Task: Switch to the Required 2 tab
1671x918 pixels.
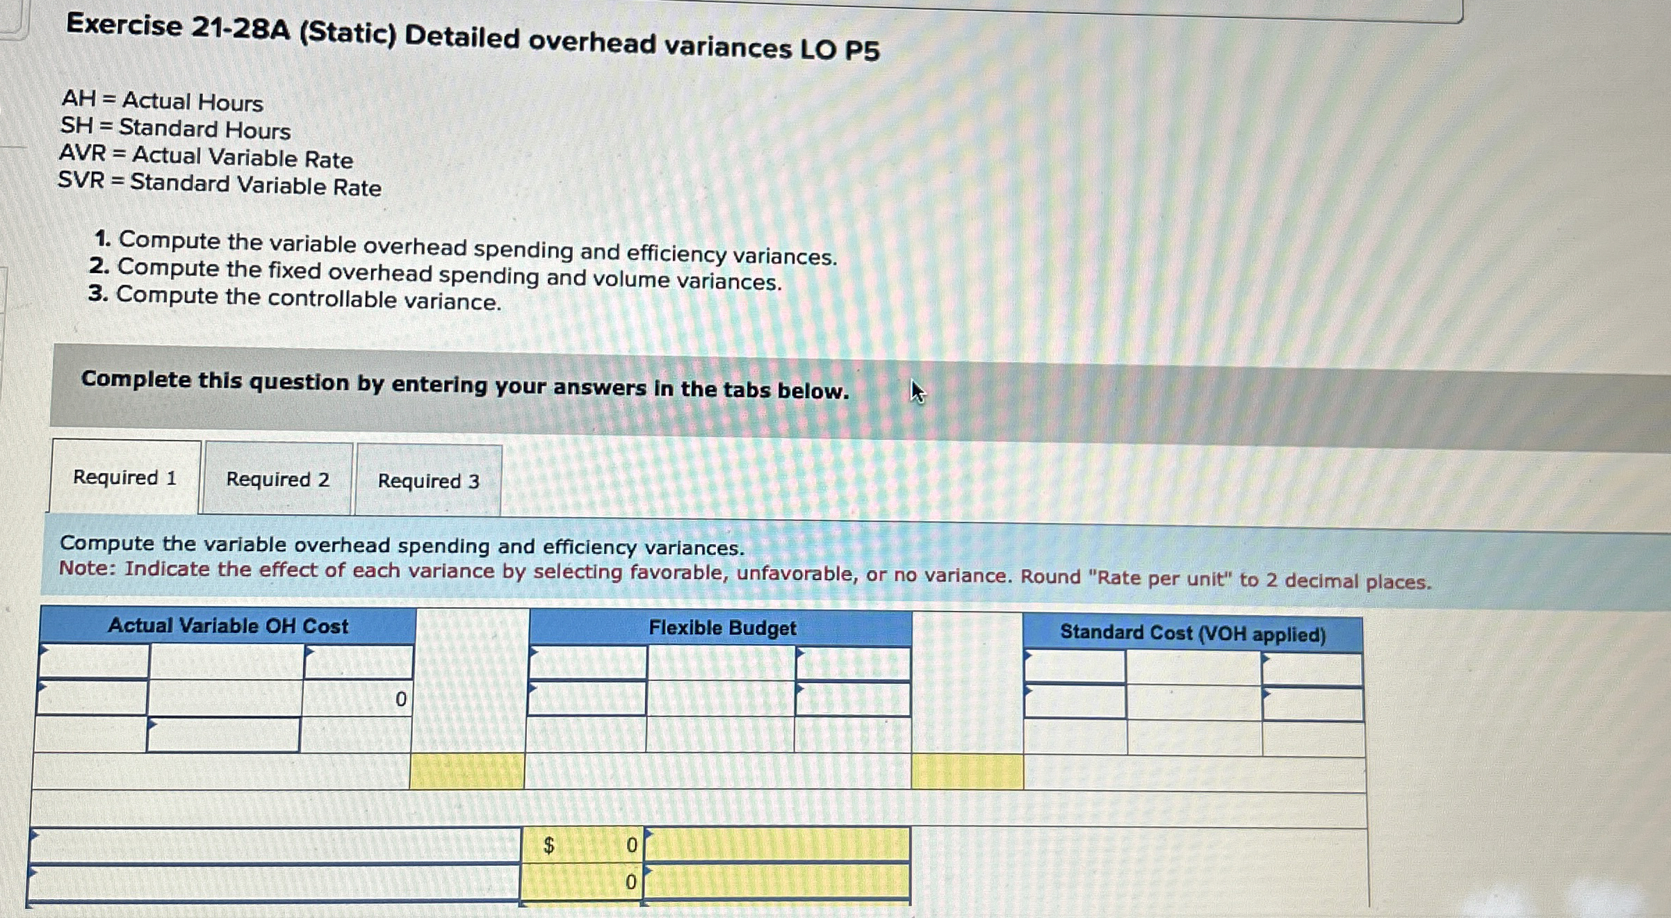Action: [277, 480]
